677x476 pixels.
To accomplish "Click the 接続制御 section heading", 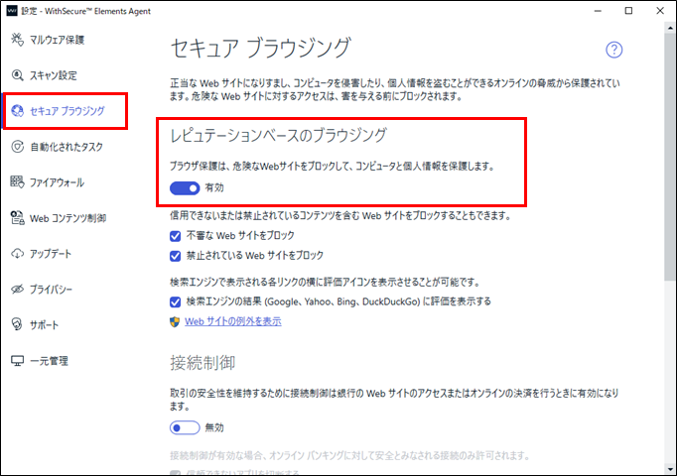I will tap(203, 363).
